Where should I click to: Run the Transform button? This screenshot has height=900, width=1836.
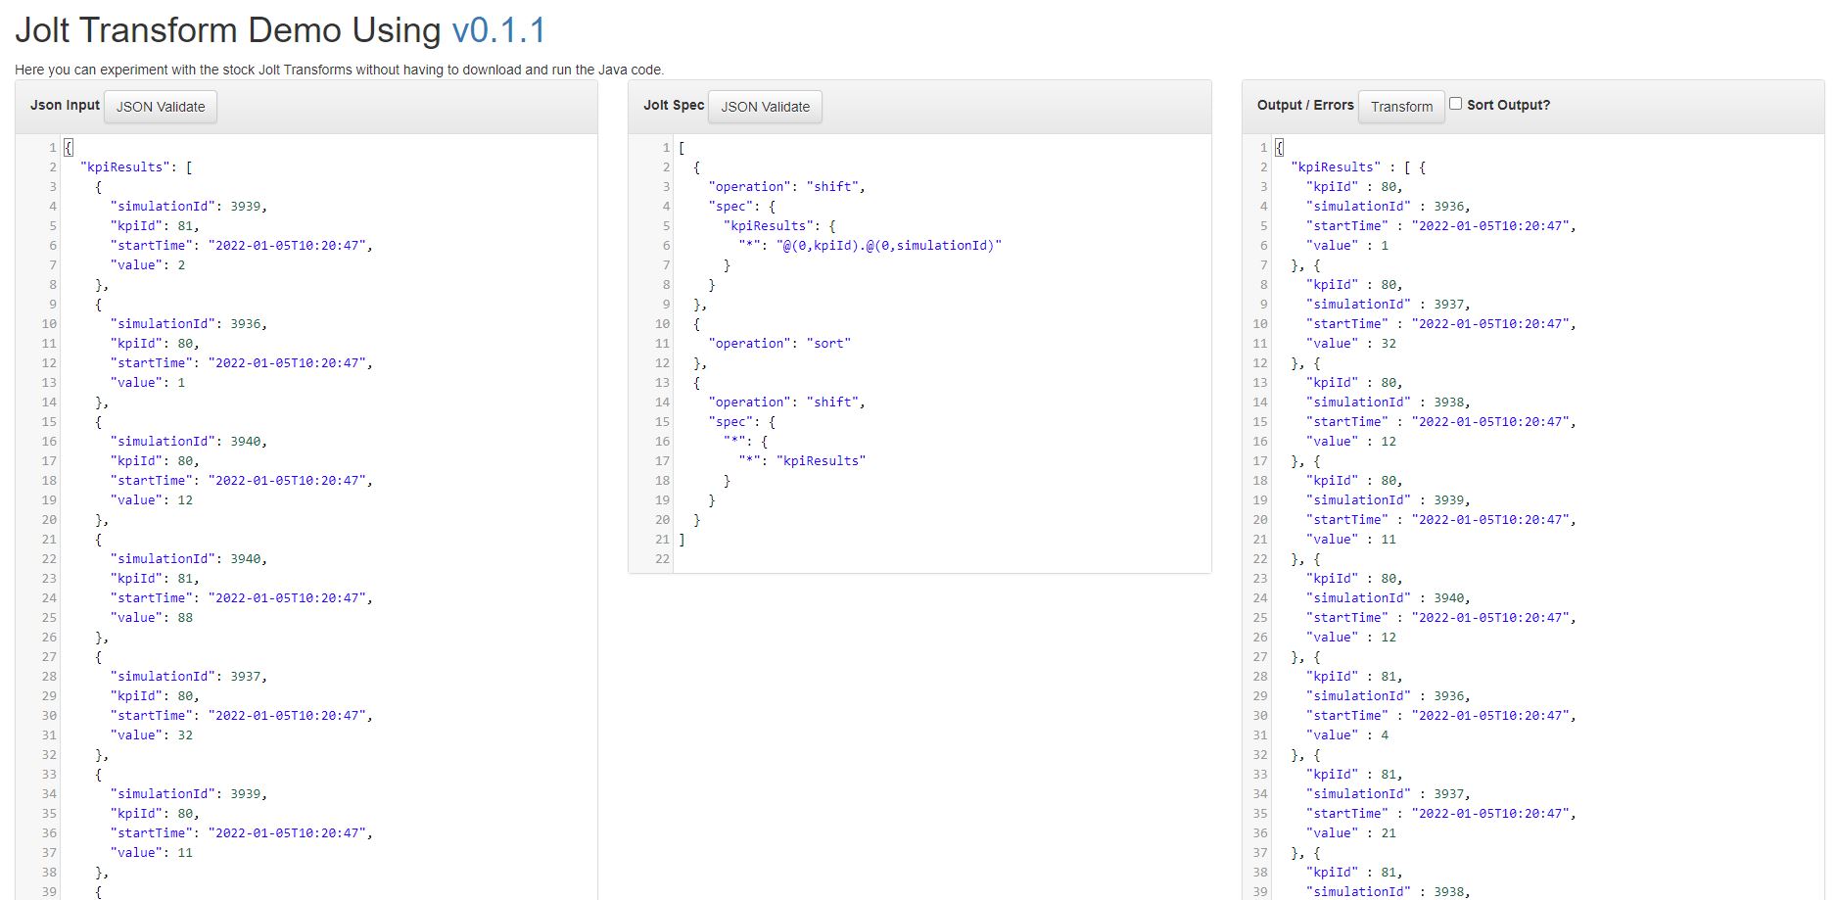pyautogui.click(x=1401, y=107)
